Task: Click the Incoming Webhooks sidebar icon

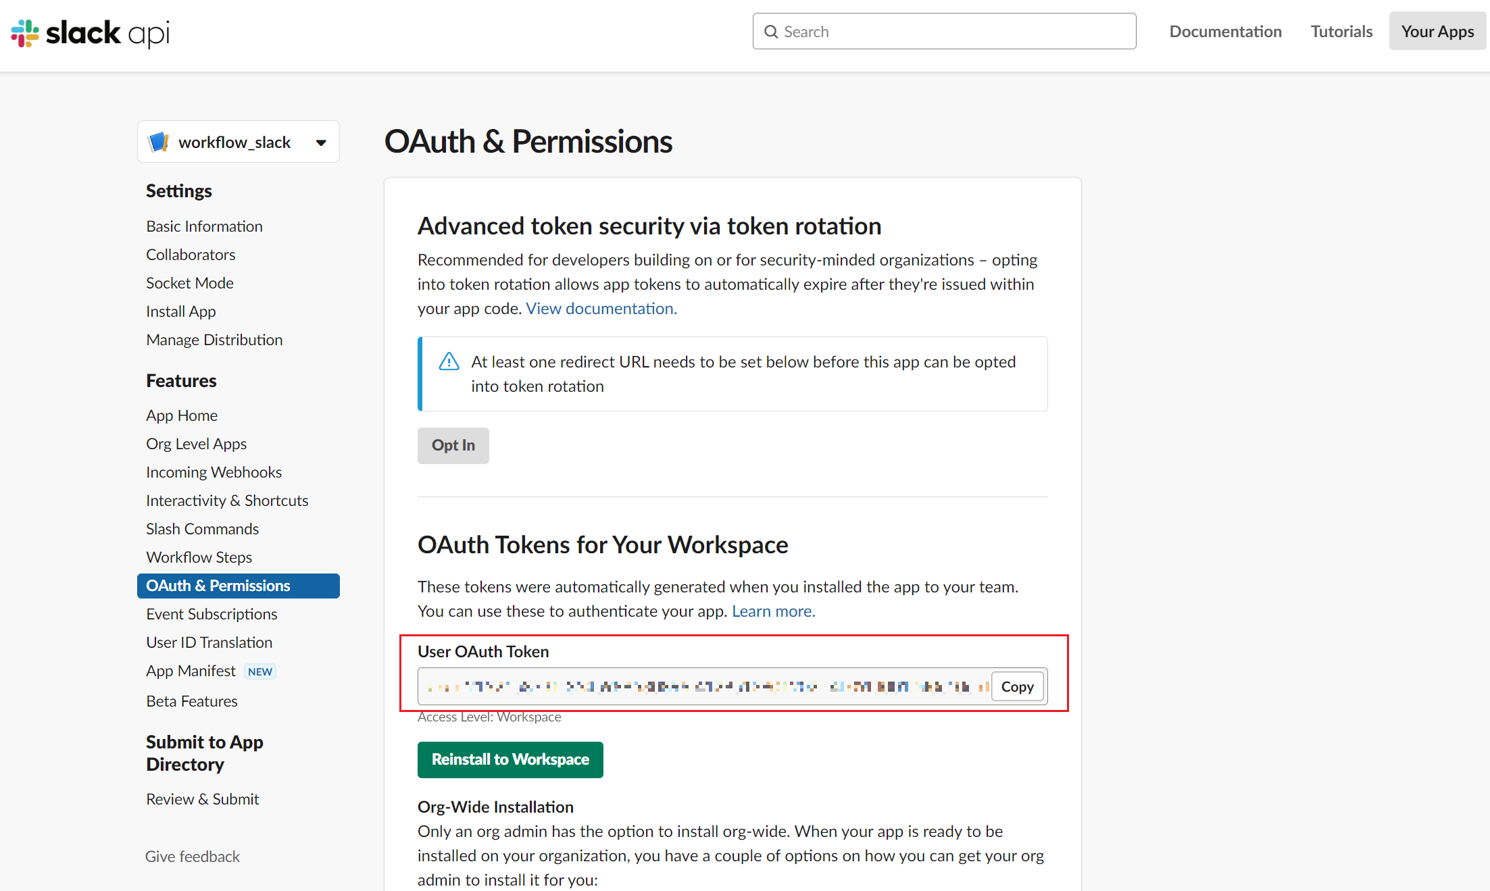Action: pos(213,471)
